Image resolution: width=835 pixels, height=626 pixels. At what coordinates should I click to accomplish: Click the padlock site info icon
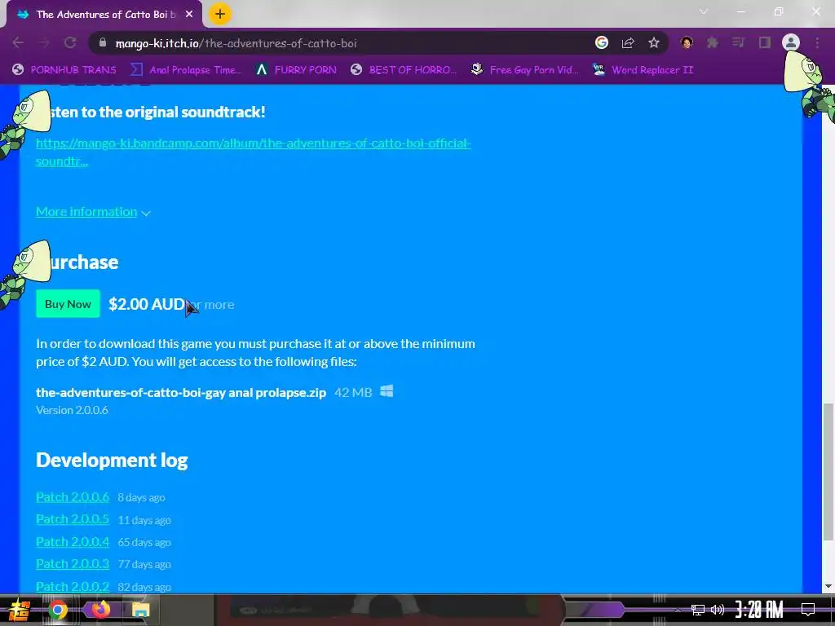(x=103, y=42)
